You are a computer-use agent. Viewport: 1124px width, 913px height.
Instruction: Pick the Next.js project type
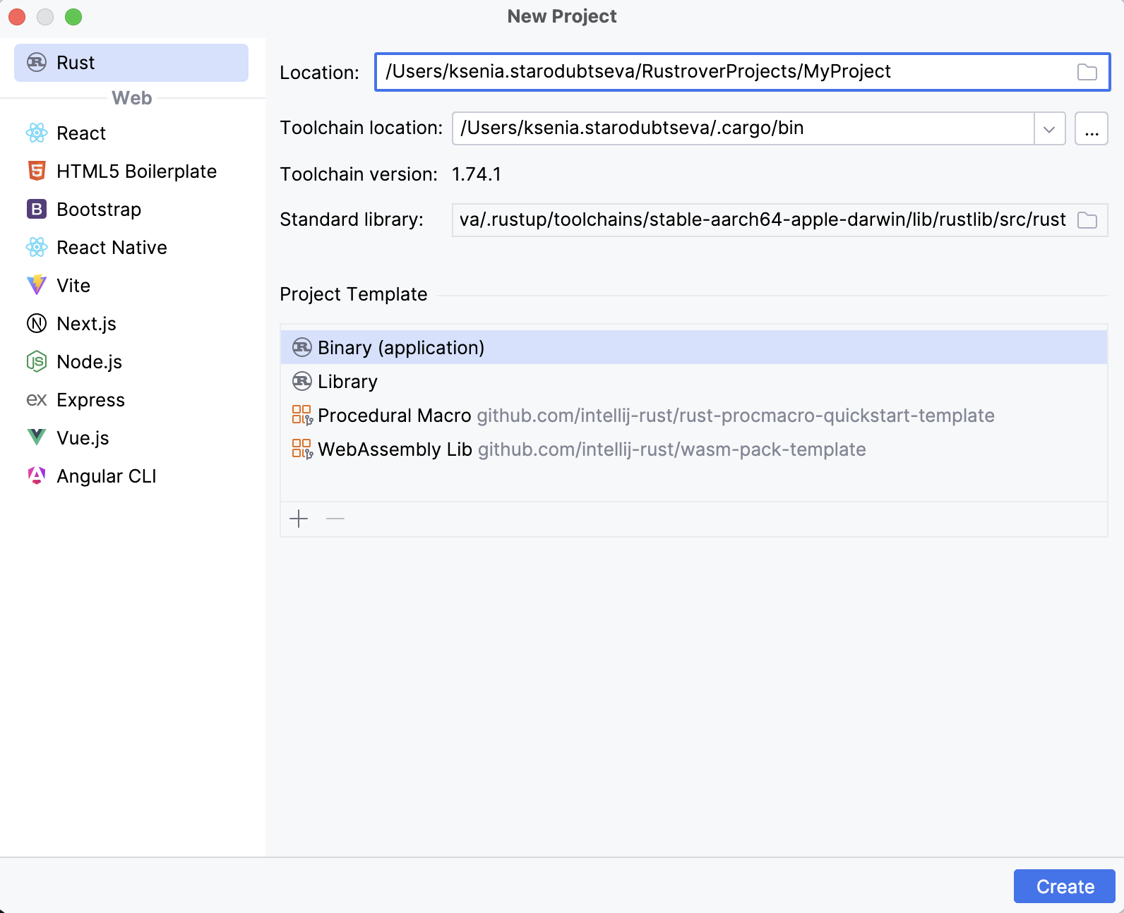tap(85, 324)
